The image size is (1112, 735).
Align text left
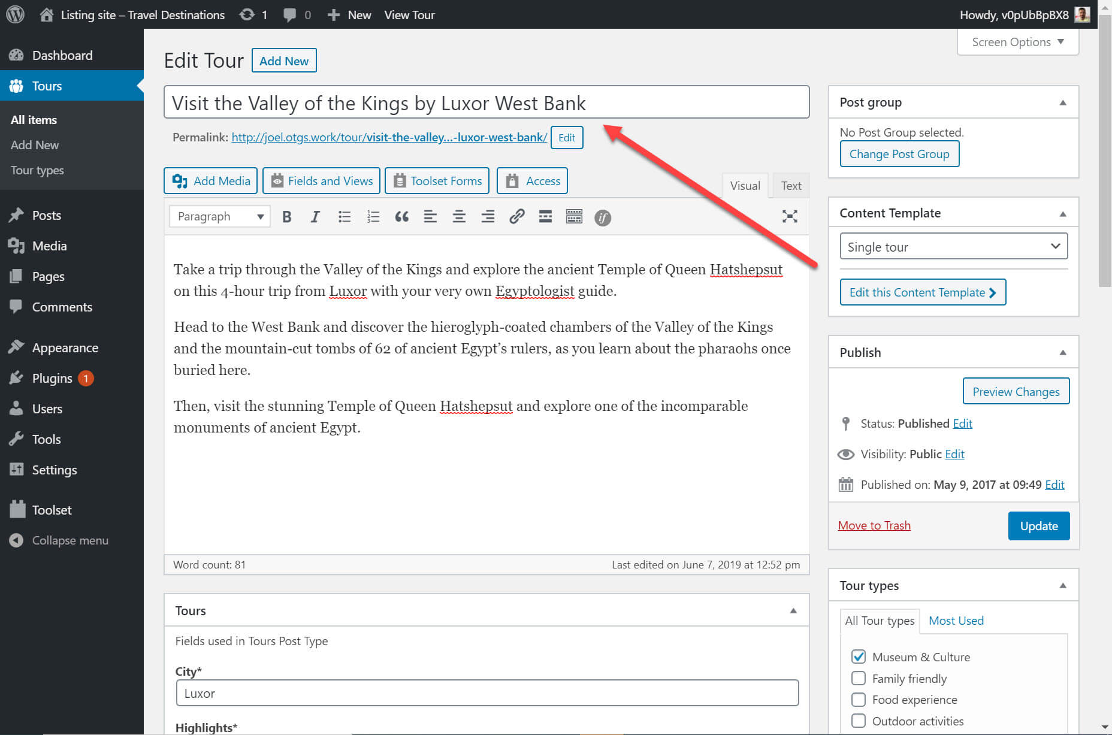pyautogui.click(x=430, y=217)
